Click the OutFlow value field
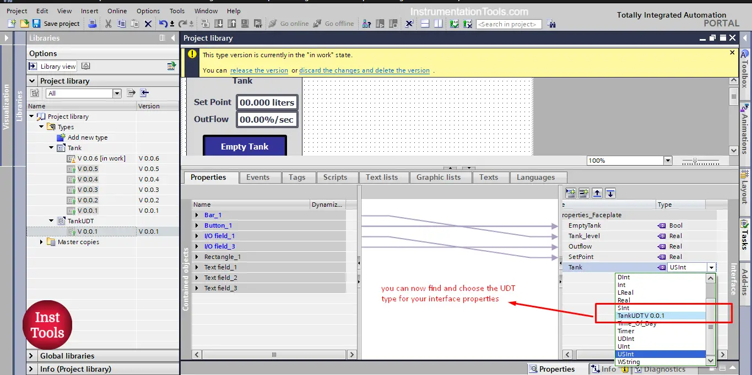Screen dimensions: 752x375 (x=267, y=119)
